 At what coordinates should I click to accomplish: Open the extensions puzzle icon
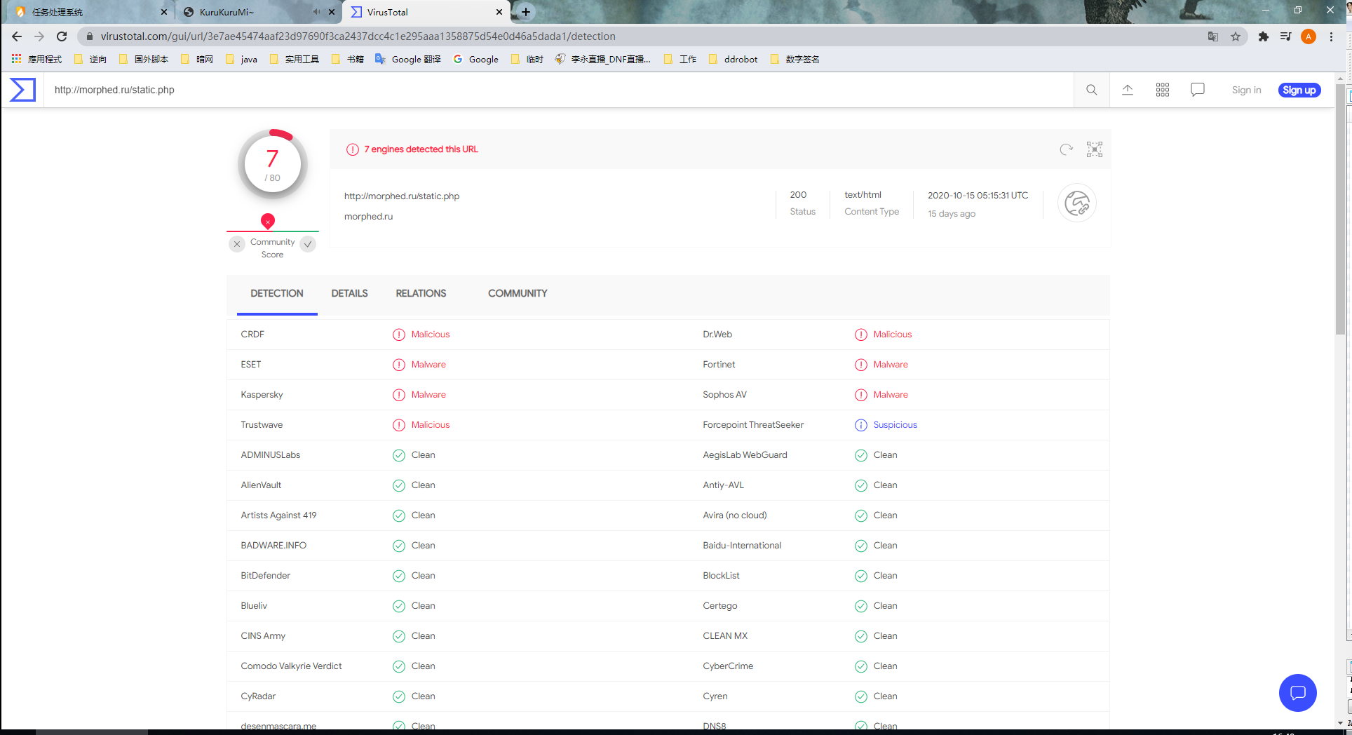pos(1264,36)
